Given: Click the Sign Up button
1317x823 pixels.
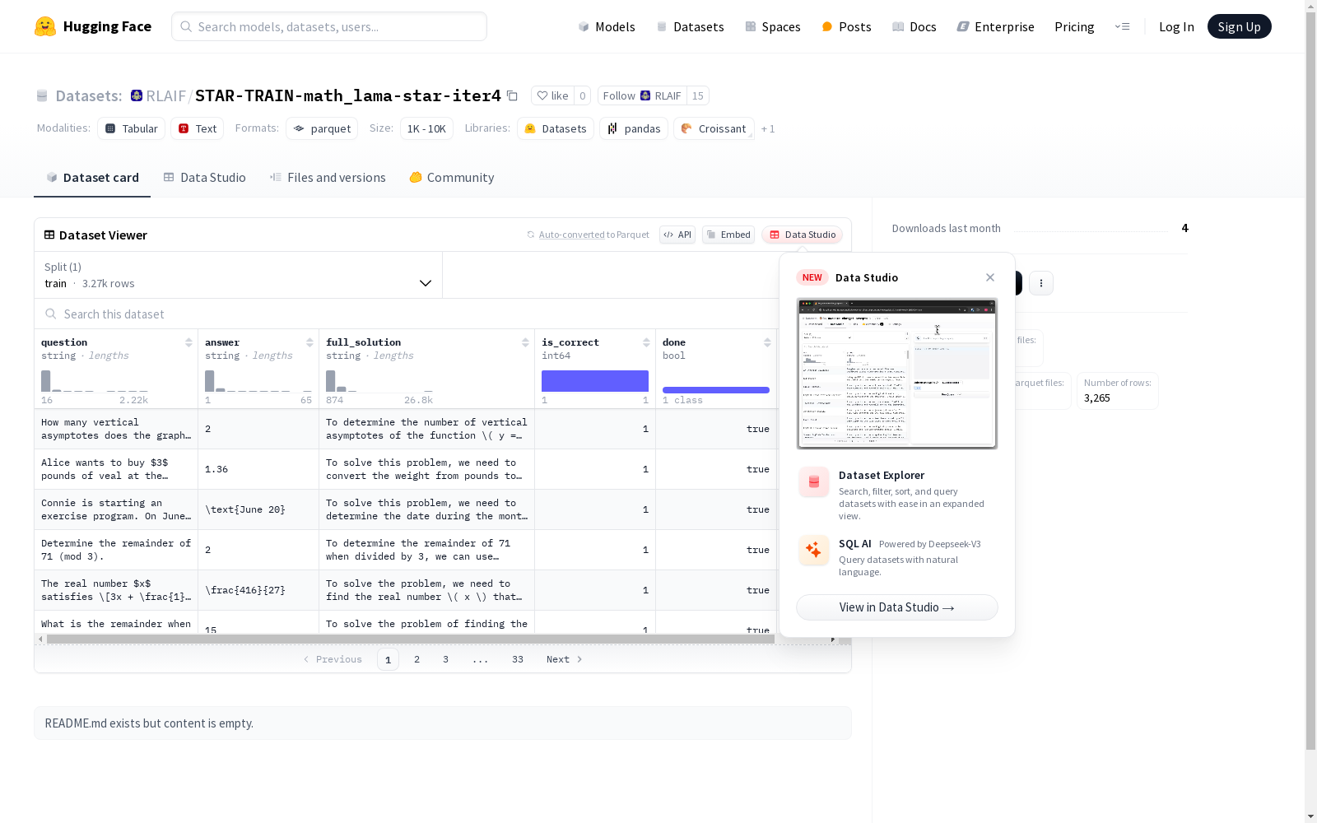Looking at the screenshot, I should coord(1240,26).
